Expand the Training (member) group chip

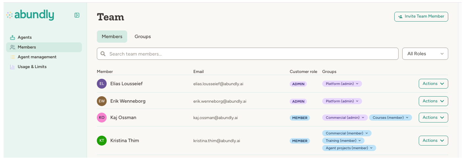point(343,141)
